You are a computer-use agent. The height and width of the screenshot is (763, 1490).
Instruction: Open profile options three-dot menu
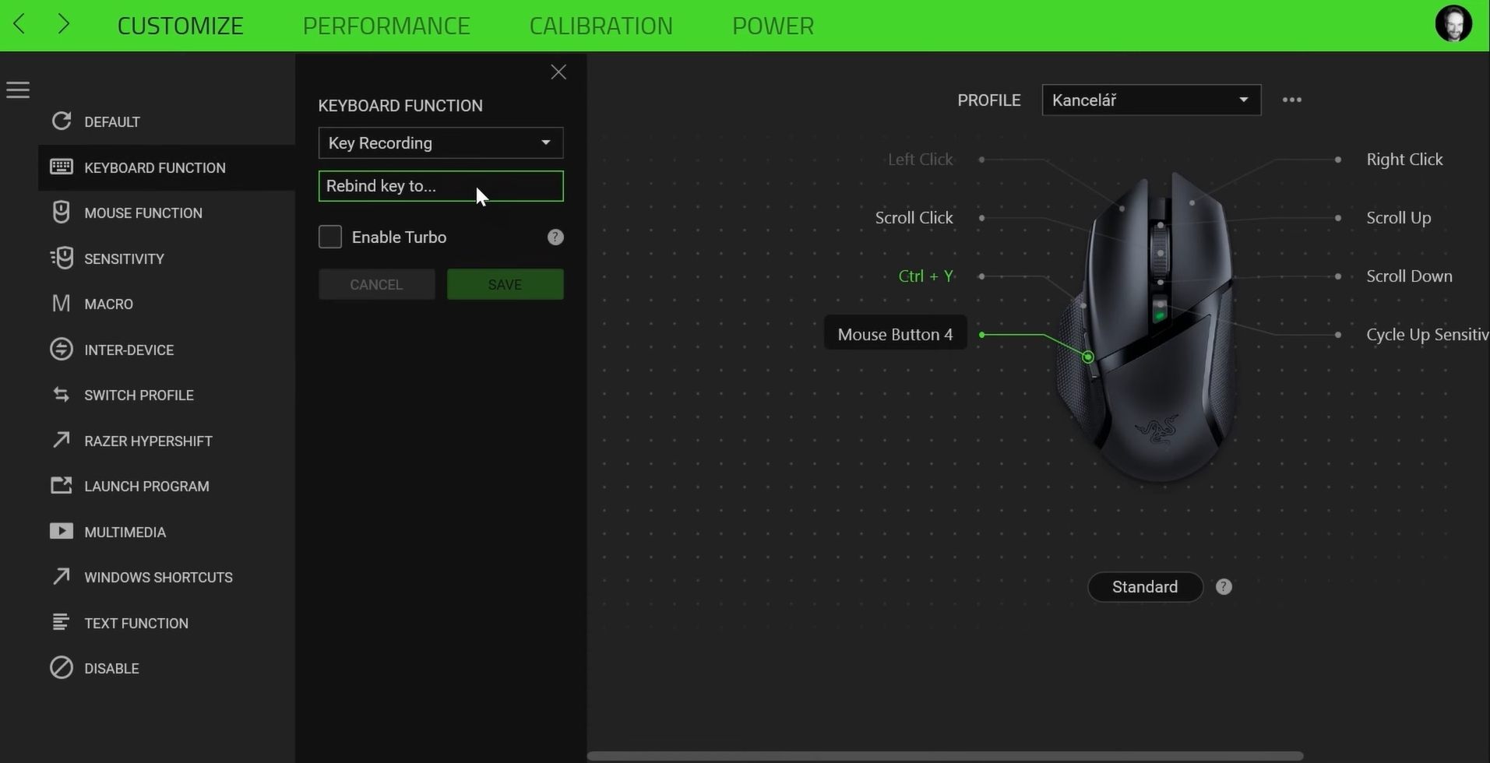click(1292, 100)
